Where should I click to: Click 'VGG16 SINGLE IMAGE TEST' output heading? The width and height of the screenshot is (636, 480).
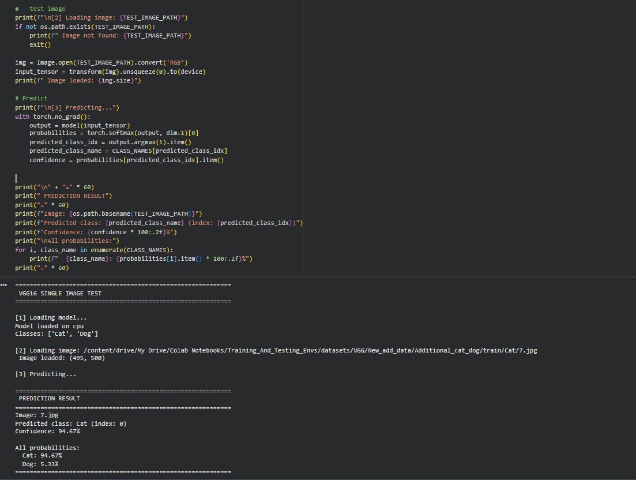[60, 293]
